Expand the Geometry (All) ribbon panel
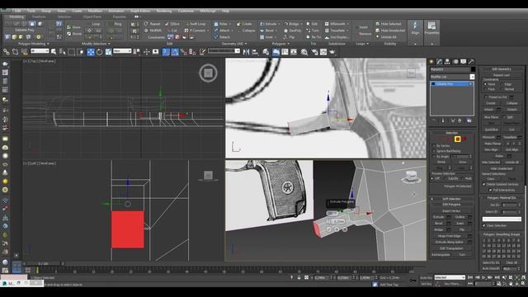The image size is (528, 297). 234,44
